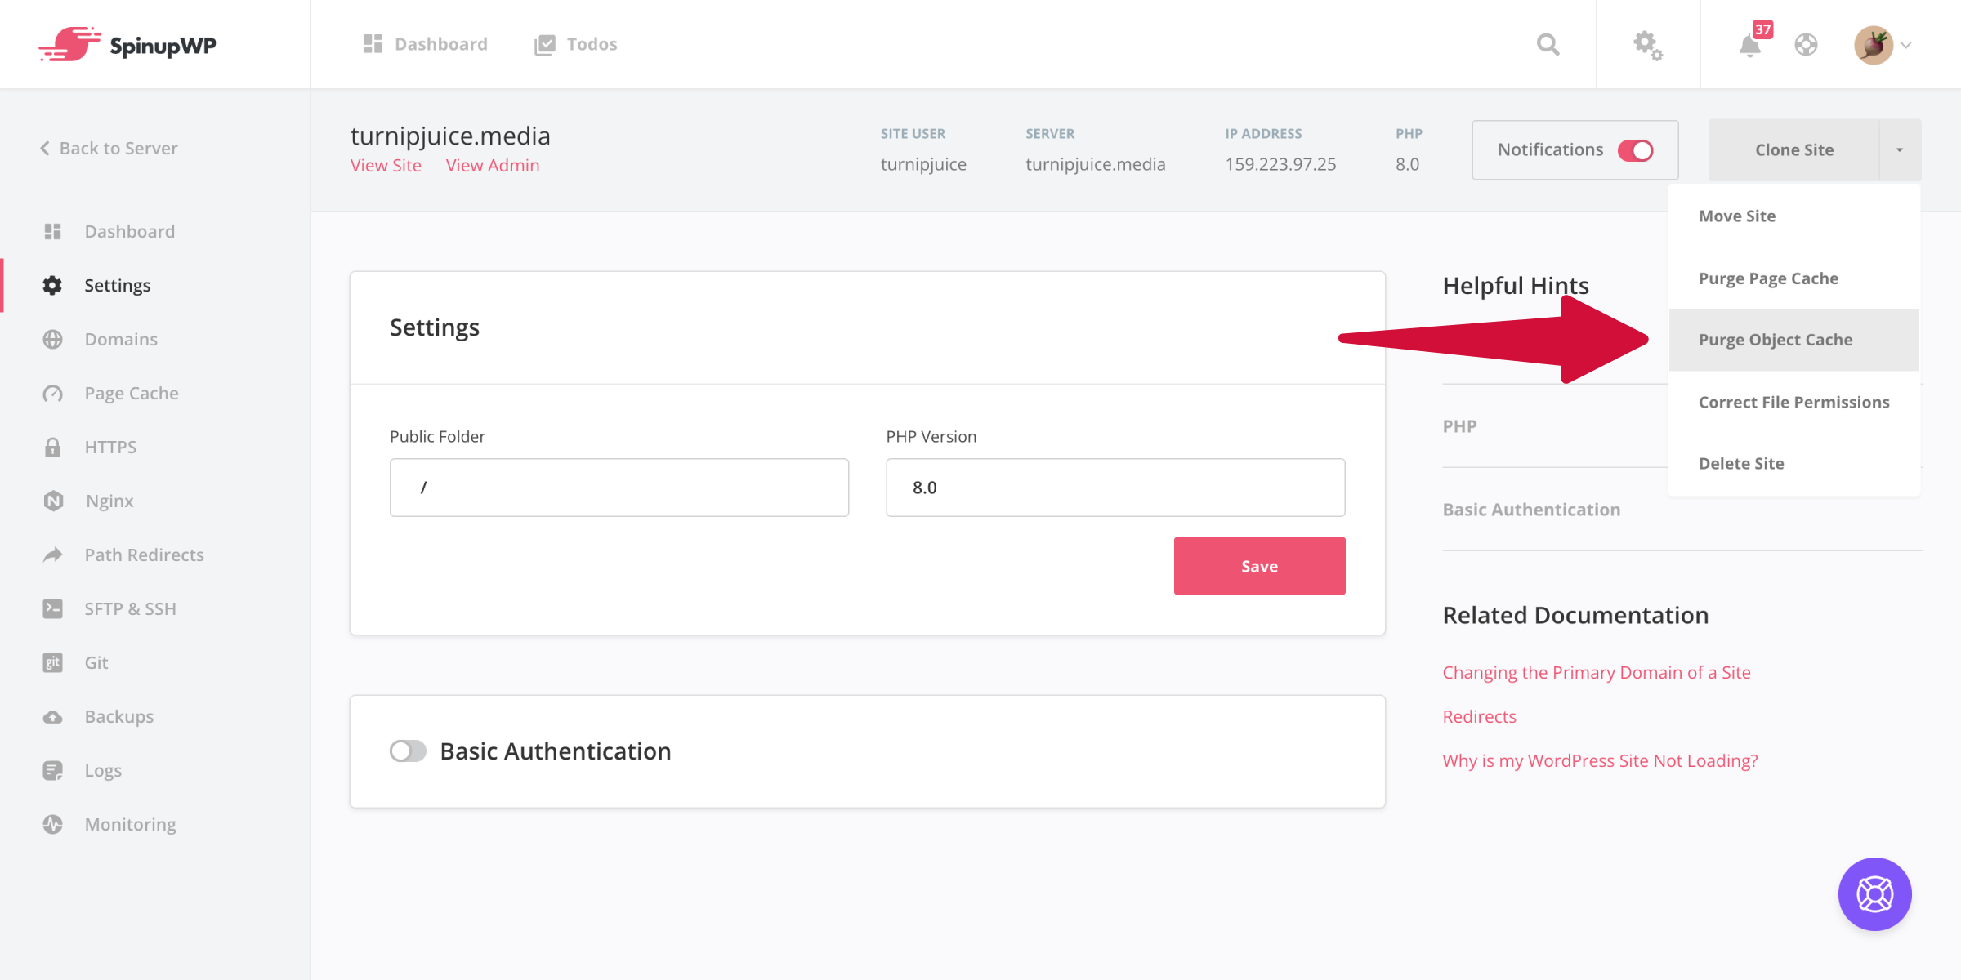Viewport: 1961px width, 980px height.
Task: Open Why is my WordPress Site Not Loading link
Action: [1600, 760]
